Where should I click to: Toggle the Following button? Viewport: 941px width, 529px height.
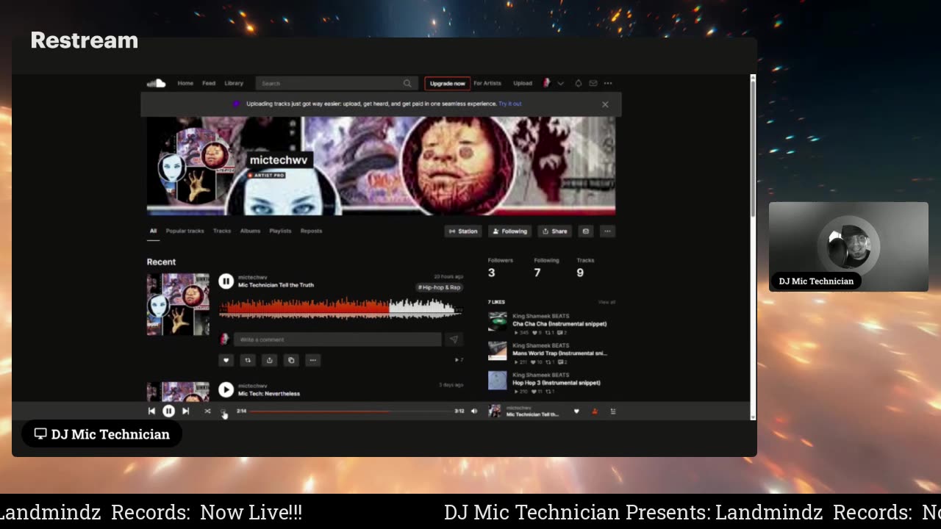[509, 231]
